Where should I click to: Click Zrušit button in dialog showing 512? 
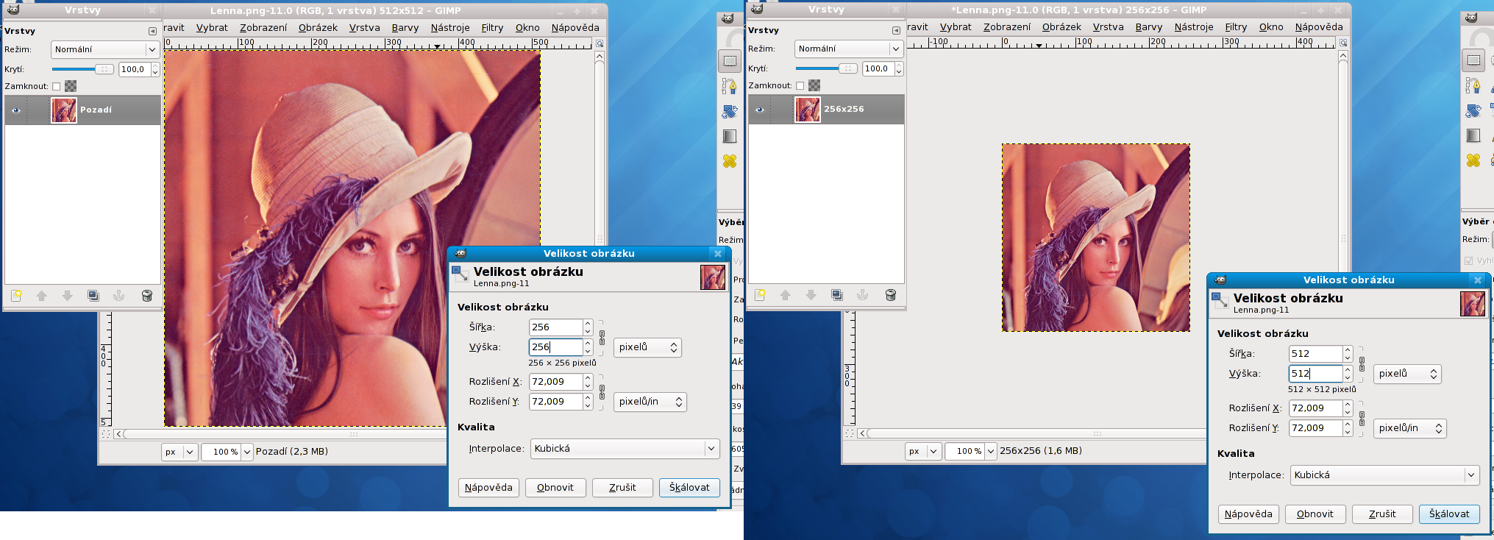(x=1382, y=514)
